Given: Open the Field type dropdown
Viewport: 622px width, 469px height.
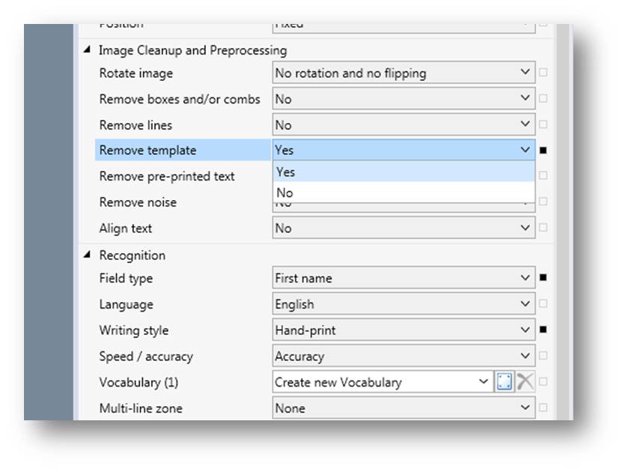Looking at the screenshot, I should [403, 278].
